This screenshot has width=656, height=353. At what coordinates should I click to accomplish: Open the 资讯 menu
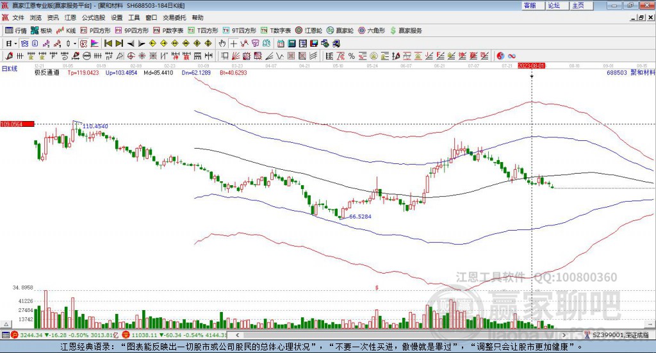(53, 17)
